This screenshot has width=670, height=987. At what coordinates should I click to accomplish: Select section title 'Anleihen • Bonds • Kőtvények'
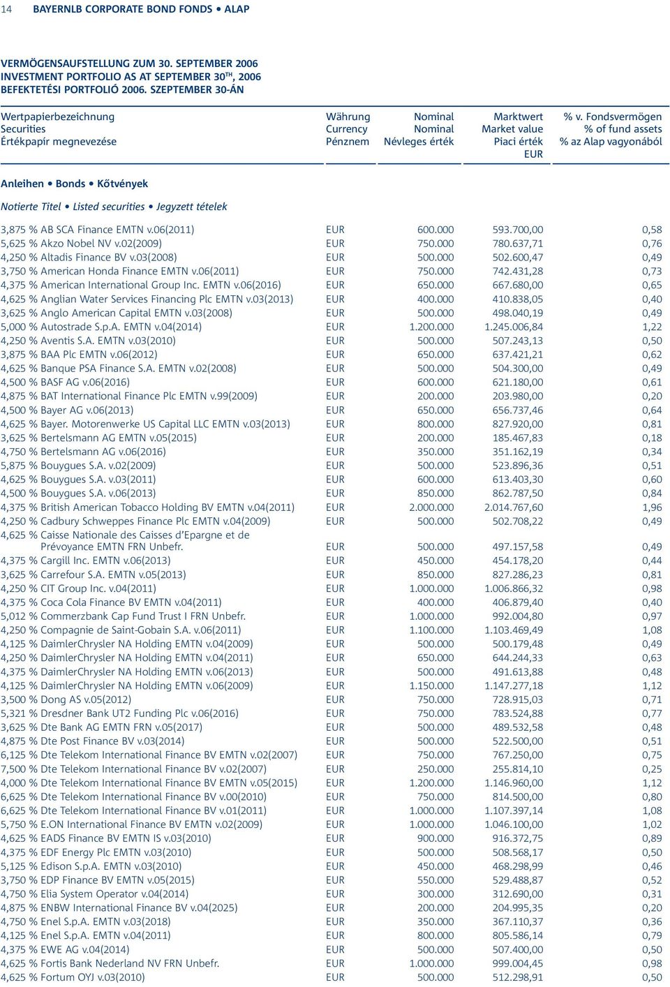point(74,184)
